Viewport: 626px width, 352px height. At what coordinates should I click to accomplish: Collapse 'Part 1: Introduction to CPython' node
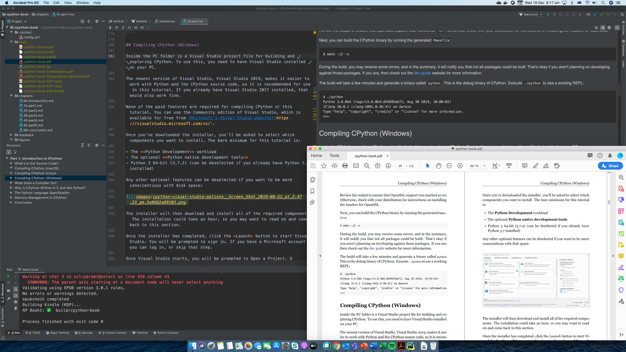click(x=7, y=158)
